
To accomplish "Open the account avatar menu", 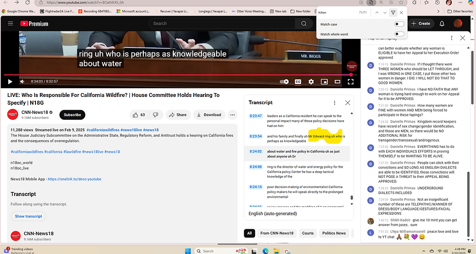I will tap(458, 23).
